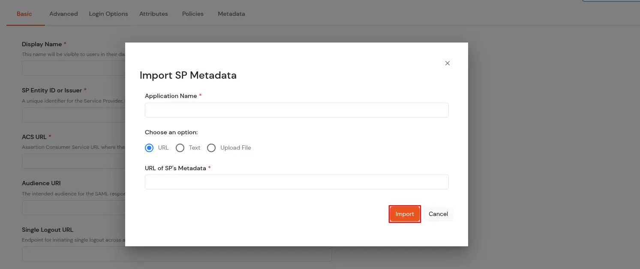Viewport: 640px width, 269px height.
Task: Open the Login Options tab
Action: coord(108,13)
